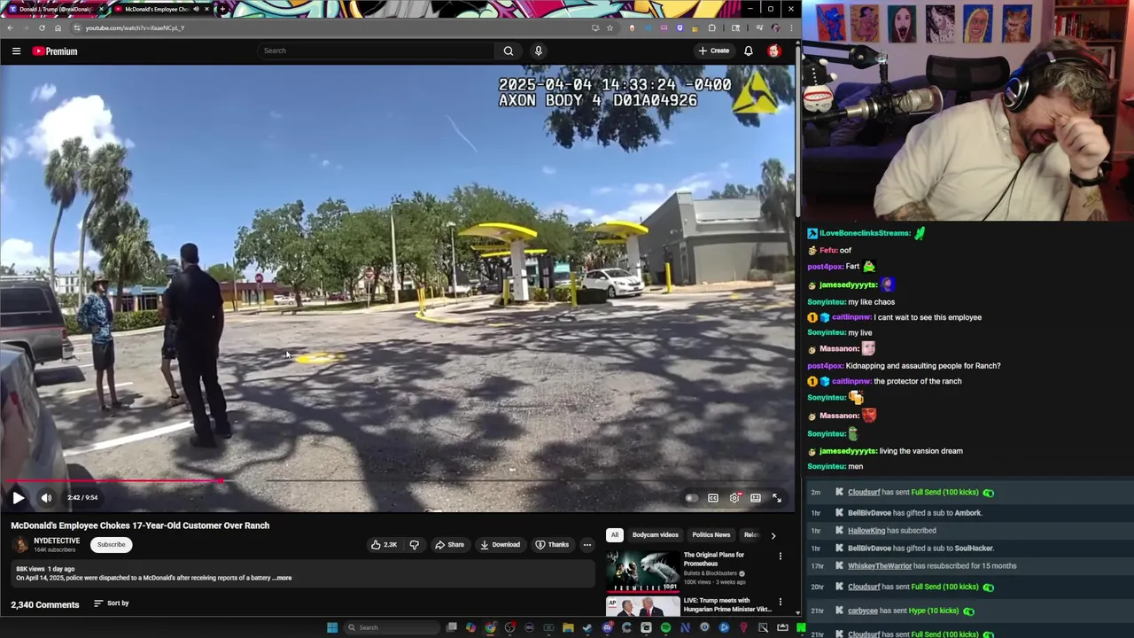Reload the current page

coord(42,28)
